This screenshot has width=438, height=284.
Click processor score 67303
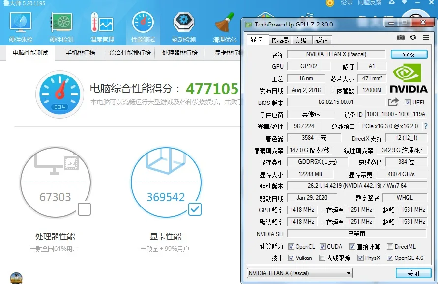[x=55, y=197]
